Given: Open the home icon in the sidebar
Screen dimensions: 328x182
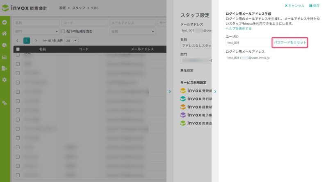Looking at the screenshot, I should [5, 34].
